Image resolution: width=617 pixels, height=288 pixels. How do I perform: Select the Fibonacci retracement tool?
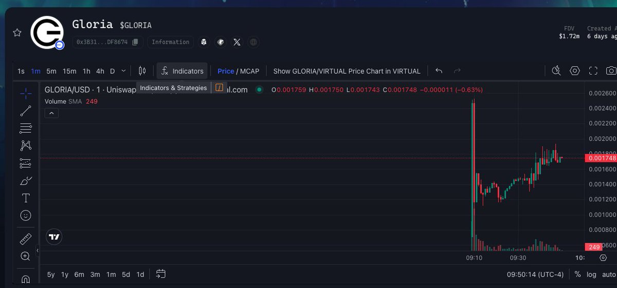click(26, 128)
